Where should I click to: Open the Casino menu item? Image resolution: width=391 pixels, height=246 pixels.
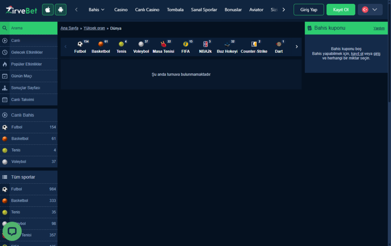point(121,10)
